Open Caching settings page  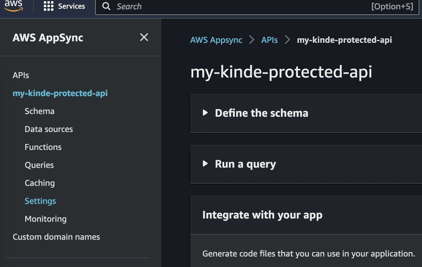click(x=40, y=183)
